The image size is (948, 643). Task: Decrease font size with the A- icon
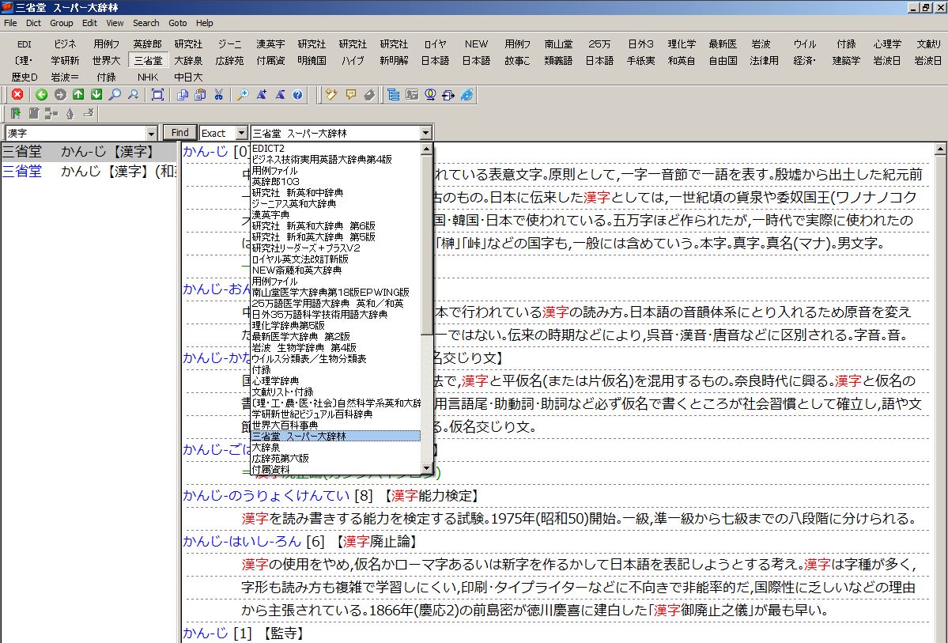(x=279, y=94)
